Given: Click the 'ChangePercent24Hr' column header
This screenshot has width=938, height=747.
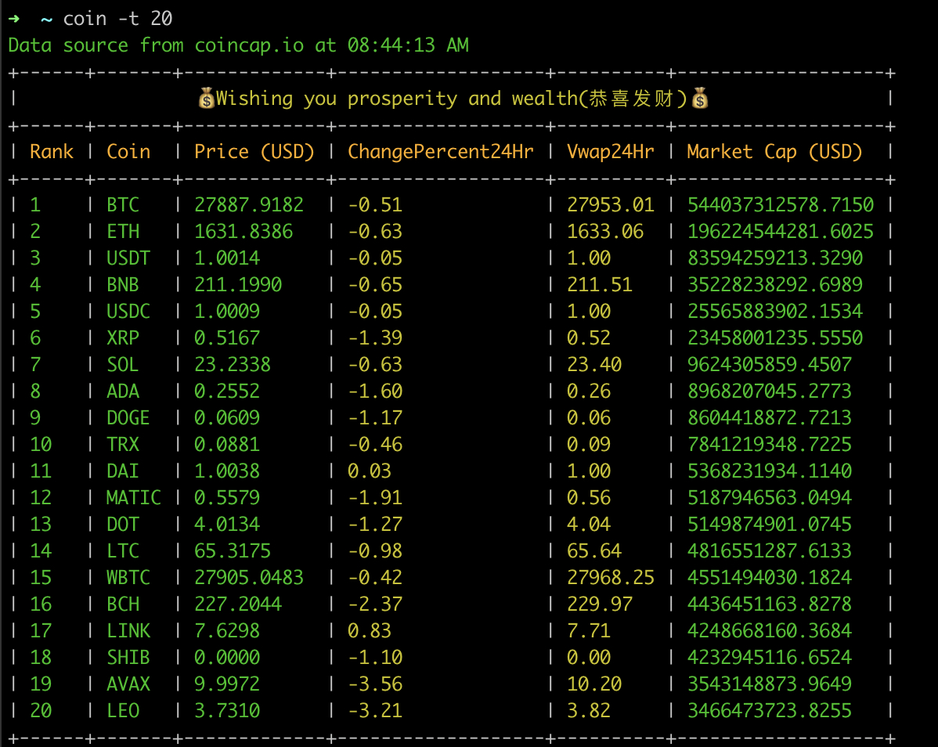Looking at the screenshot, I should click(x=440, y=152).
